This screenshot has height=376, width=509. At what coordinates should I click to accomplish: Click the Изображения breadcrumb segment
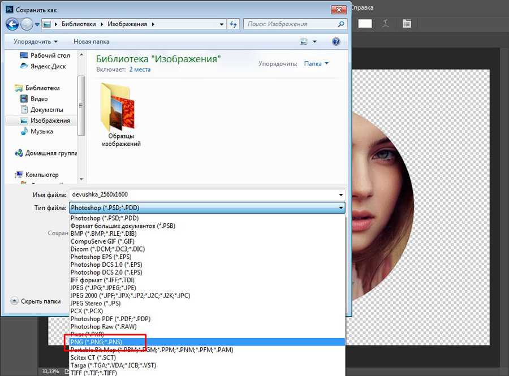[127, 24]
